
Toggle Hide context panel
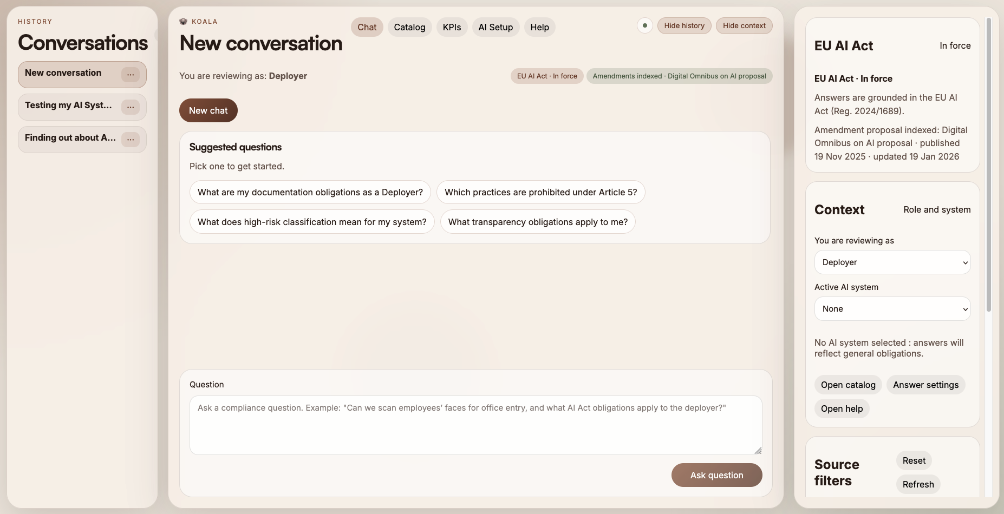click(x=744, y=25)
